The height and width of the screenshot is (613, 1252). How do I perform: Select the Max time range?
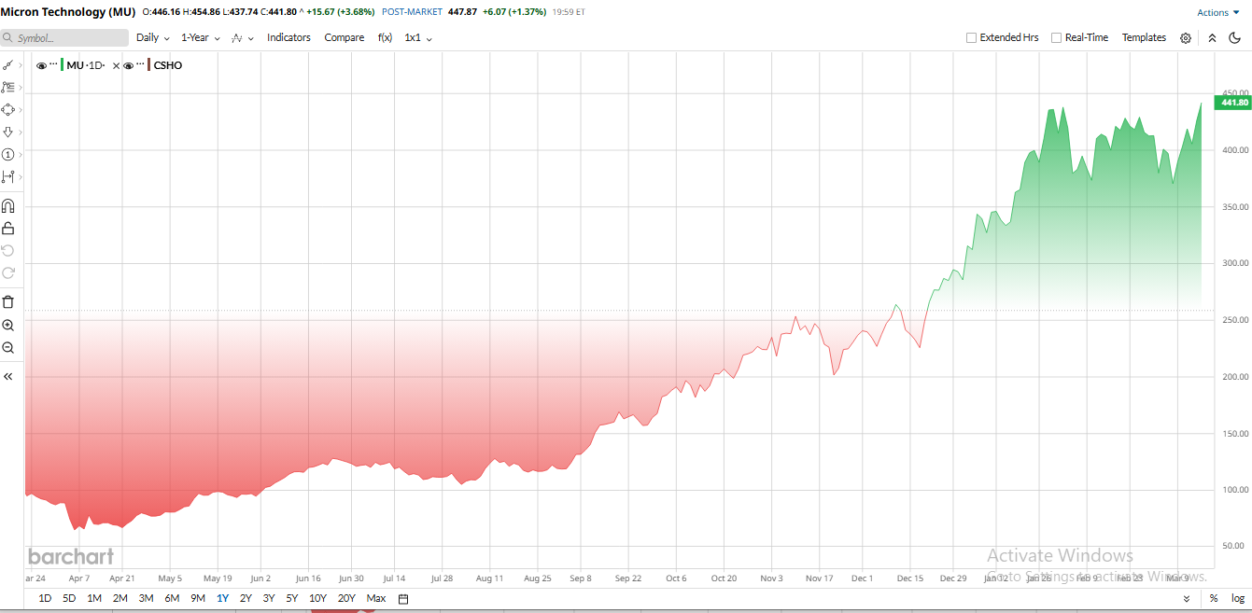(376, 598)
